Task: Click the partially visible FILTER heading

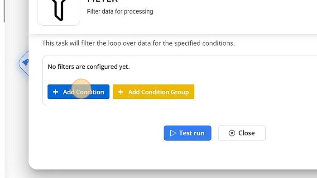Action: [x=102, y=1]
